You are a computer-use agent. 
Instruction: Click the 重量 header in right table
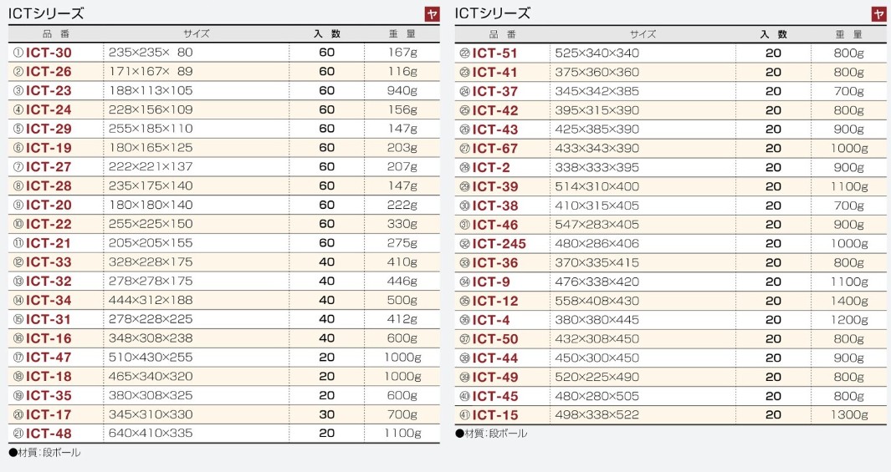point(848,34)
